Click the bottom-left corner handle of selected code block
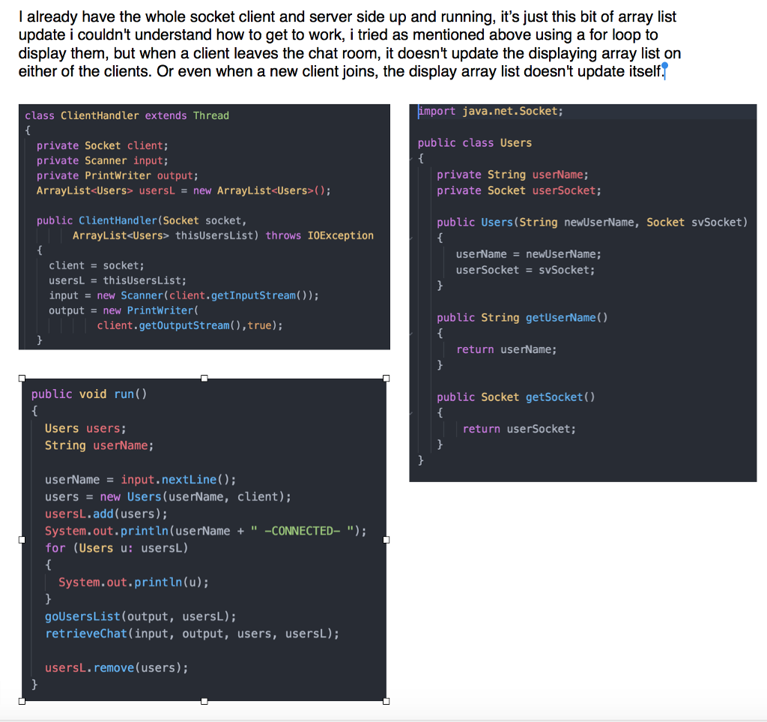Screen dimensions: 767x722 22,702
